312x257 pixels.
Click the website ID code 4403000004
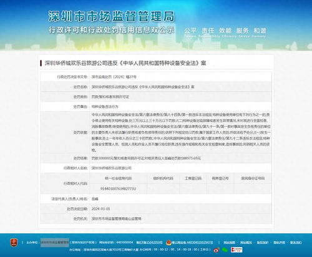coord(125,243)
